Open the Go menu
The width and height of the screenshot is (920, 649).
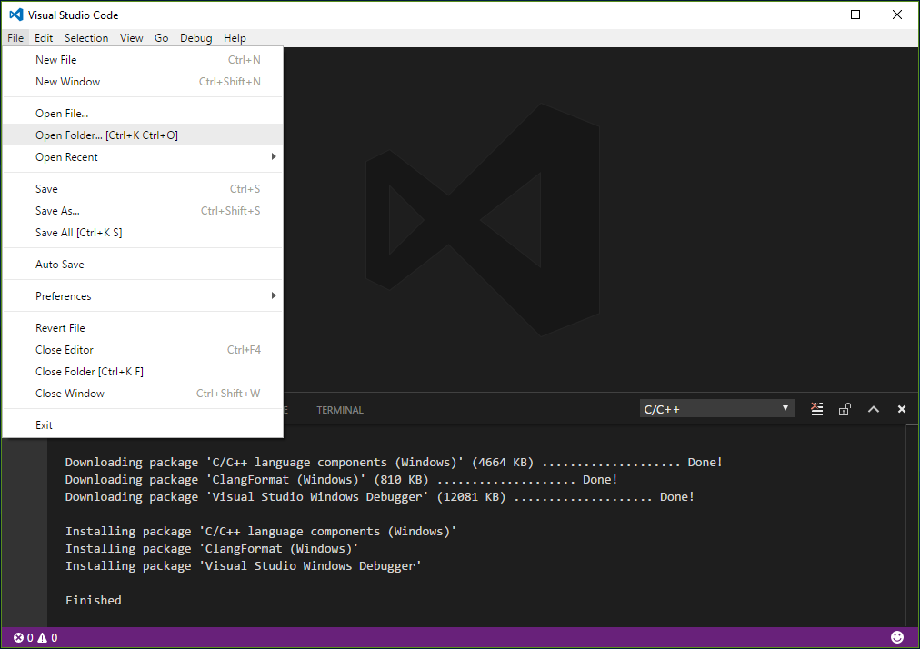click(x=161, y=38)
